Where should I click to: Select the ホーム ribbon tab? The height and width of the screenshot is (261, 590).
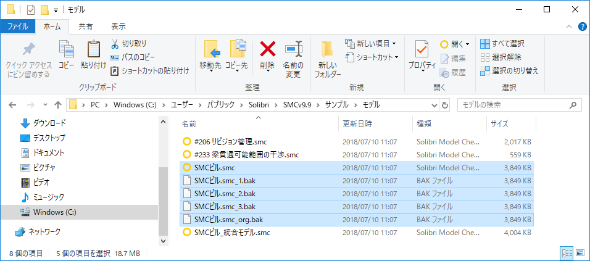coord(52,27)
